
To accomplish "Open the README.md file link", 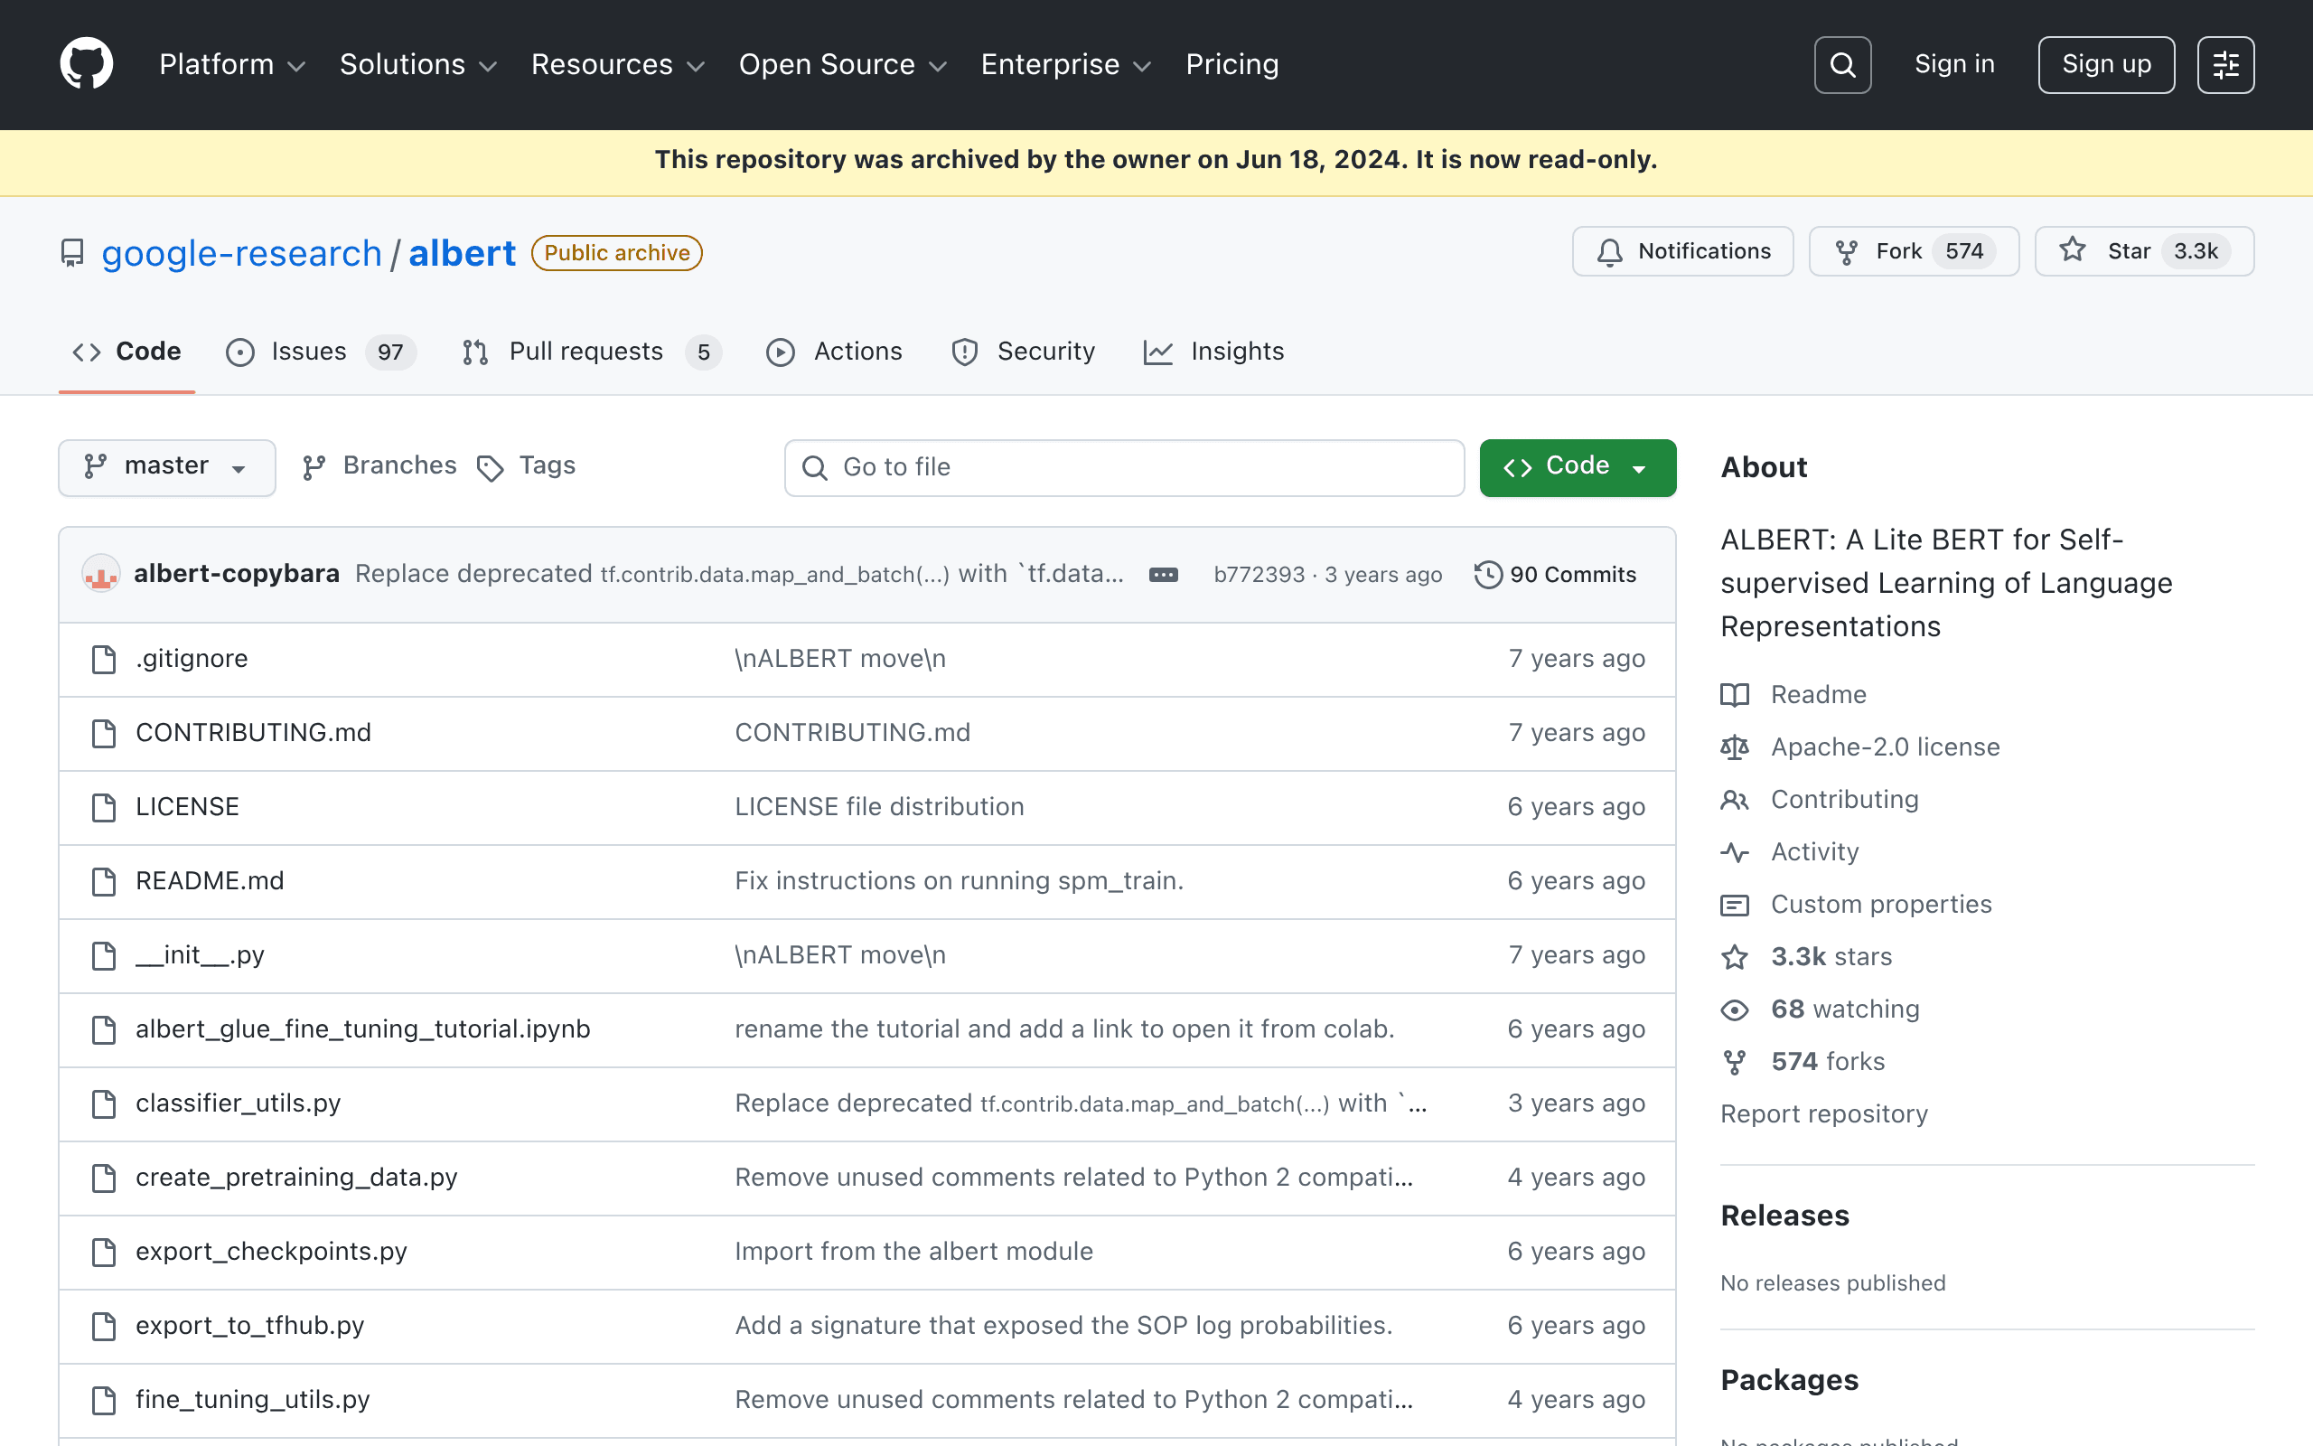I will (x=211, y=881).
